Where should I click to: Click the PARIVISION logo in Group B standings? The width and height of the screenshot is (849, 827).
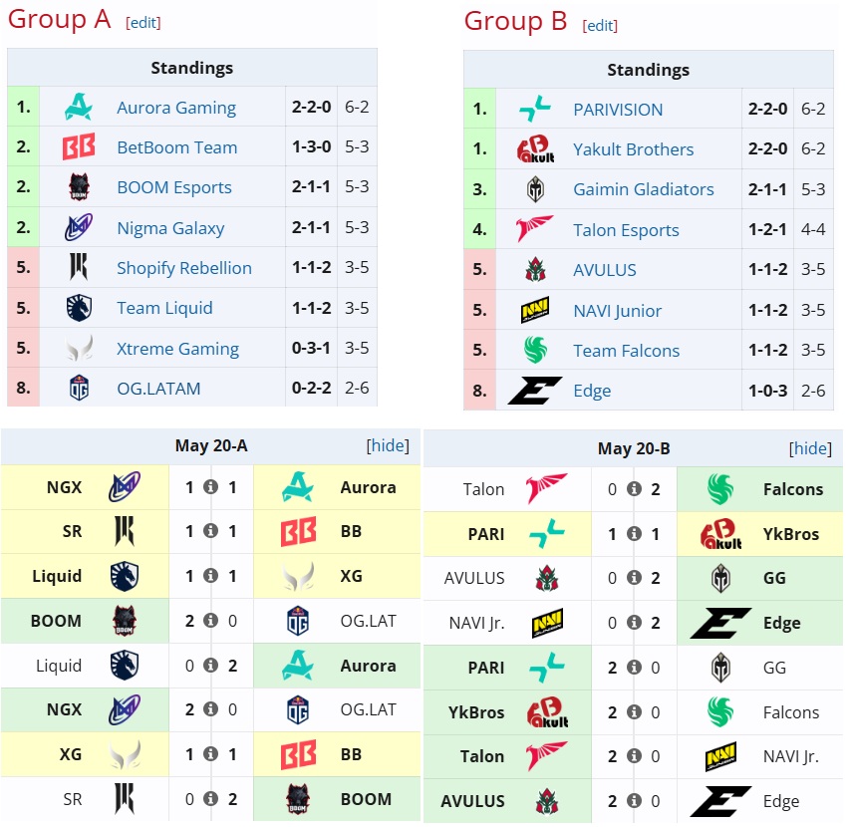click(535, 109)
